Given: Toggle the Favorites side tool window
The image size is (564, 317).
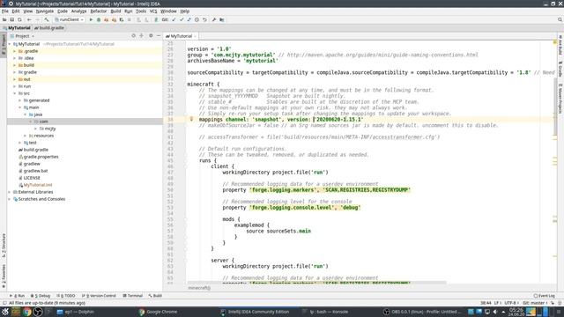Looking at the screenshot, I should [4, 276].
